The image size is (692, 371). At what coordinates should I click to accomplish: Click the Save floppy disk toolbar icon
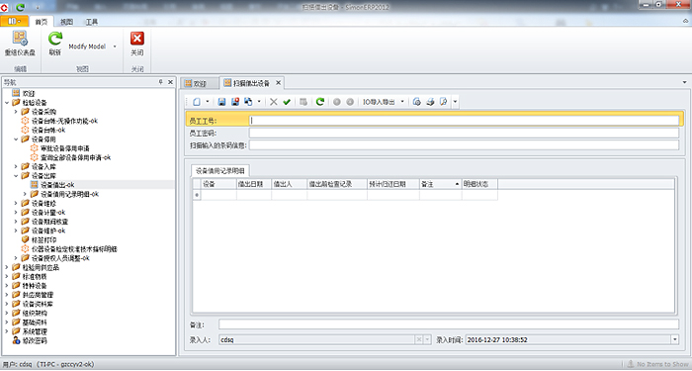(222, 102)
